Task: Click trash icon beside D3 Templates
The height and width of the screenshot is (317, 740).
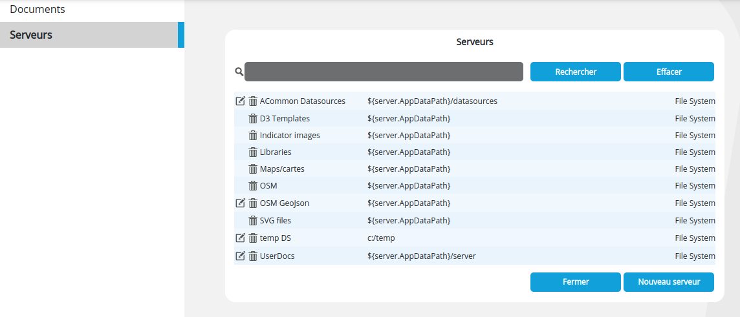Action: (253, 119)
